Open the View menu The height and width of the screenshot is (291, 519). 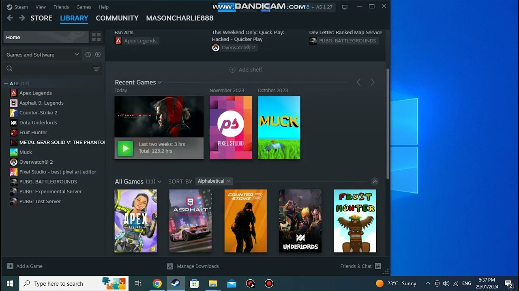coord(41,7)
